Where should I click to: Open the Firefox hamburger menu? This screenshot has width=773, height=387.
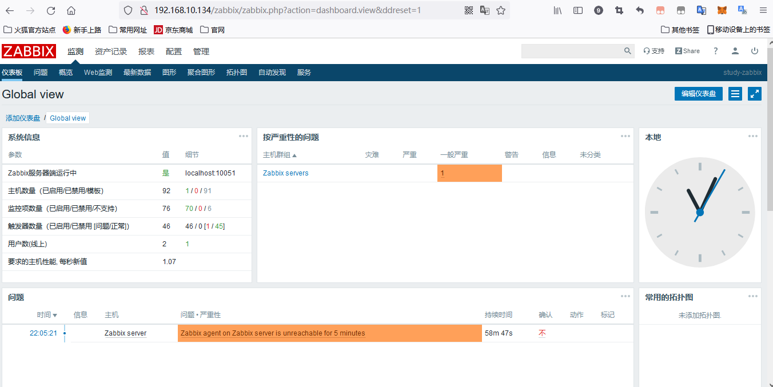(x=763, y=10)
